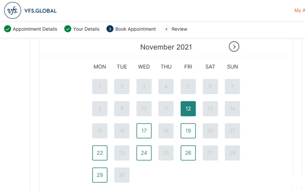305x191 pixels.
Task: Click the green checkmark beside Your Details
Action: (x=68, y=29)
